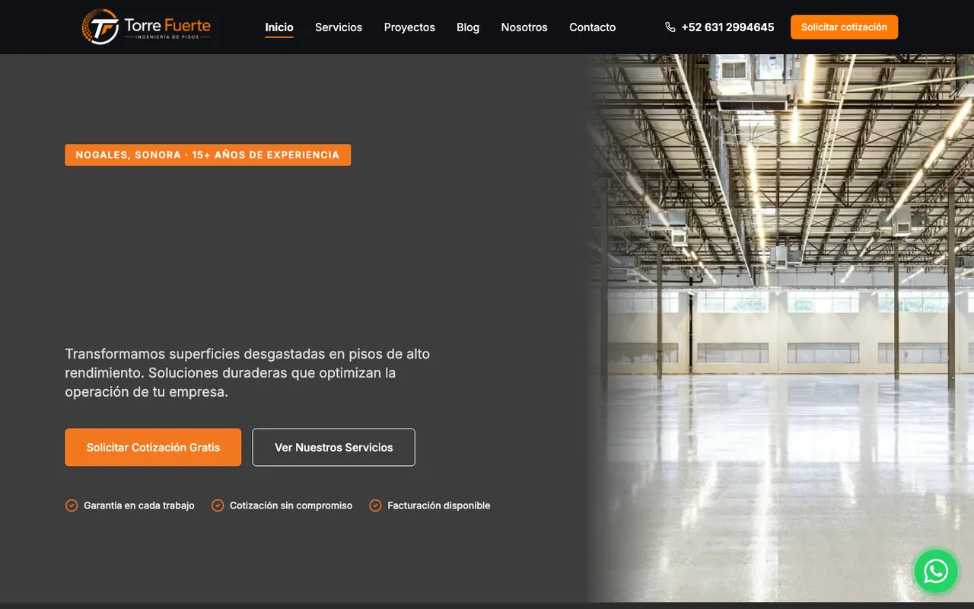Click Solicitar Cotización Gratis button
974x609 pixels.
click(x=153, y=448)
